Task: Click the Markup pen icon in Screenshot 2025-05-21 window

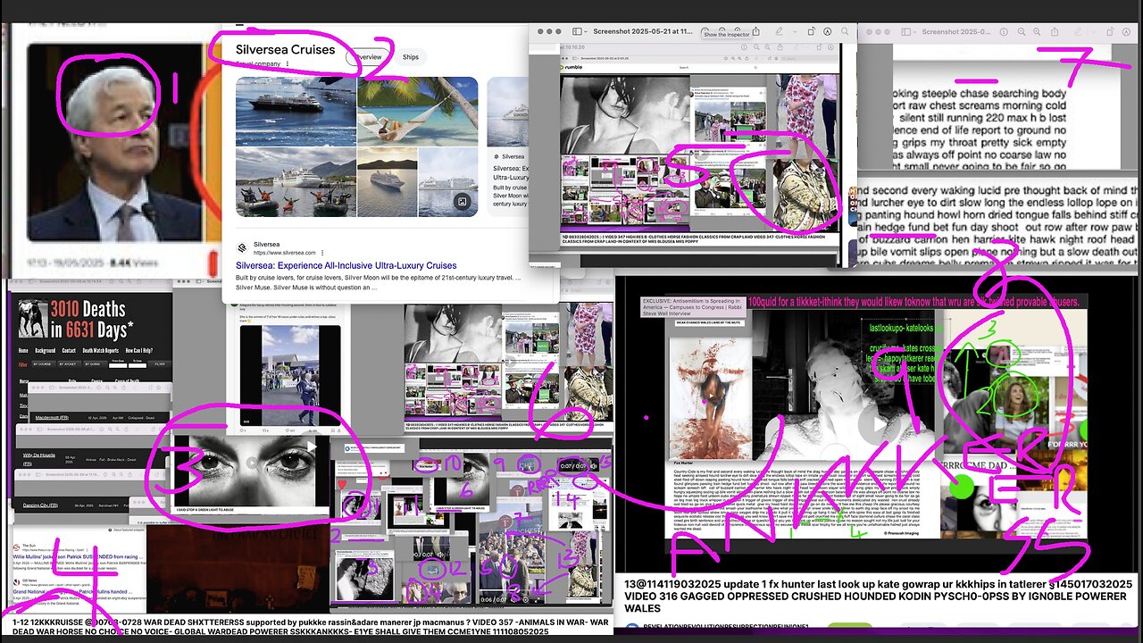Action: [x=779, y=31]
